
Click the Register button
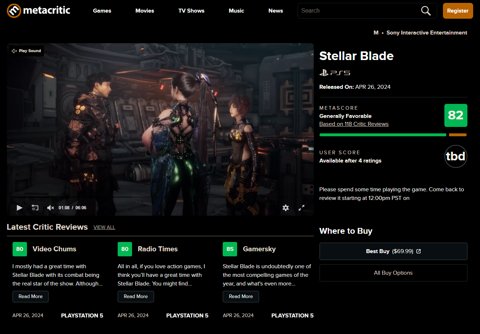pos(458,11)
